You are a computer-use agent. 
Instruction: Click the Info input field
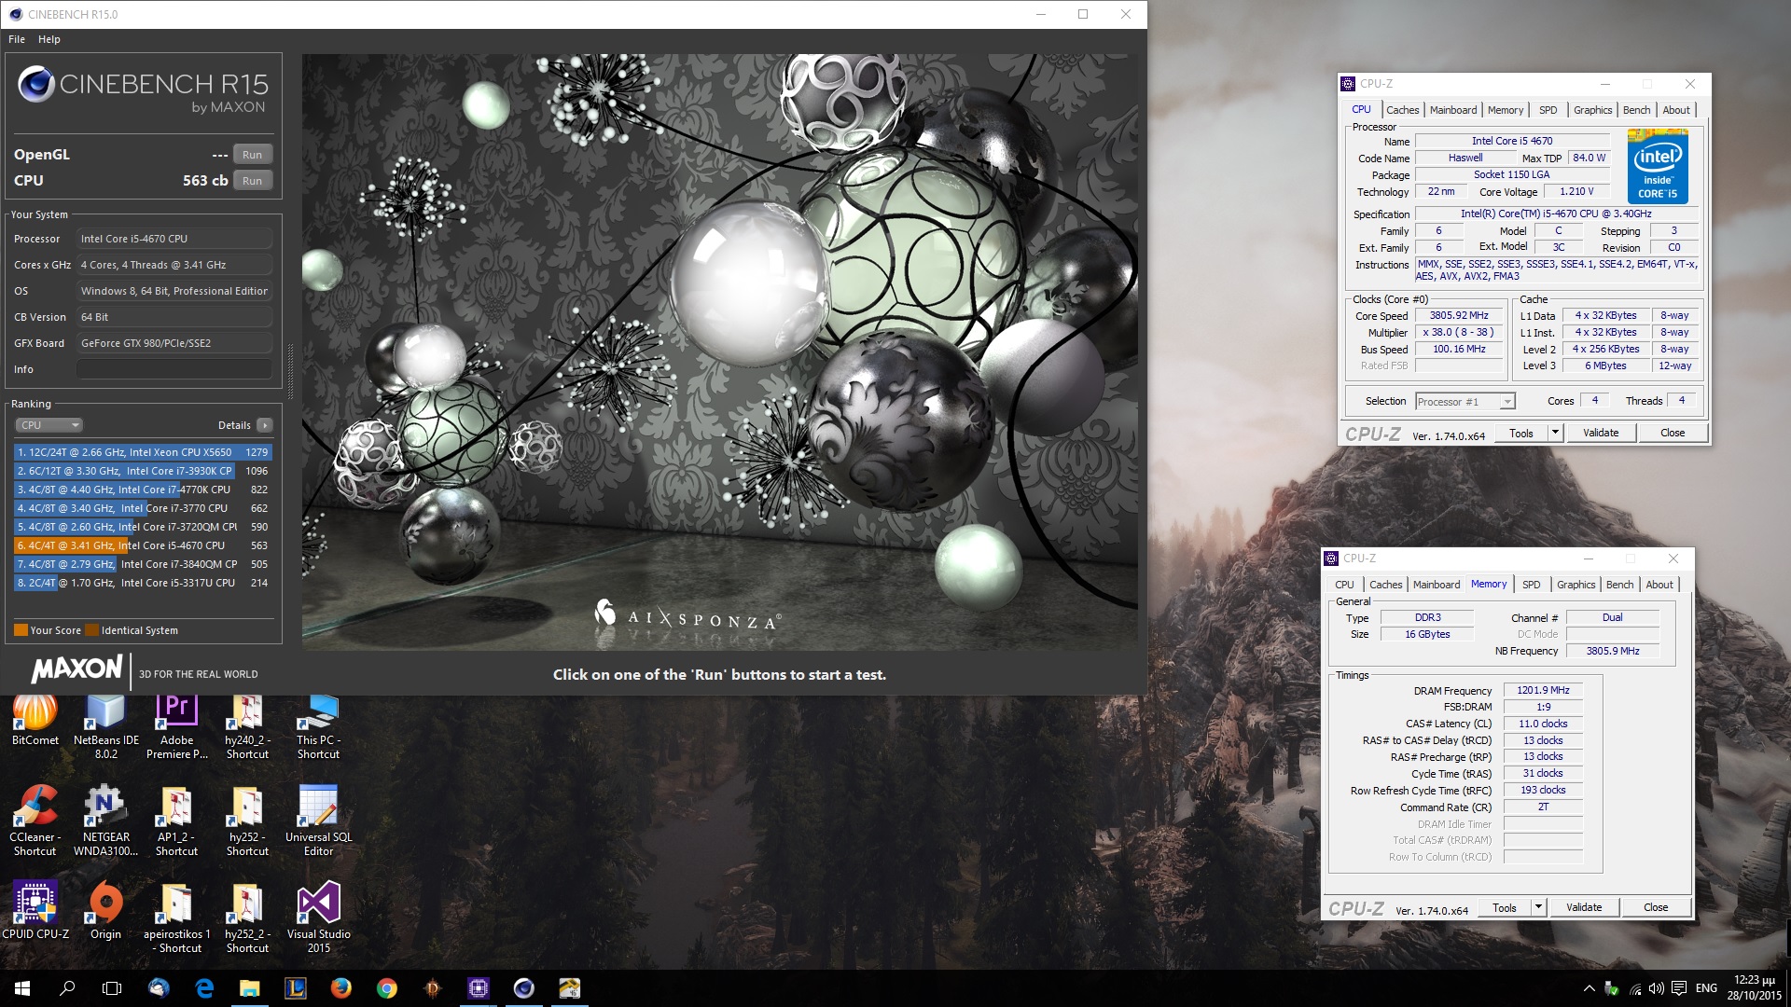coord(174,369)
